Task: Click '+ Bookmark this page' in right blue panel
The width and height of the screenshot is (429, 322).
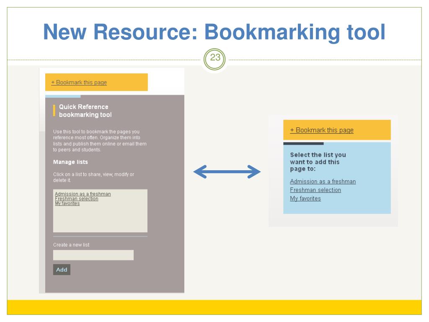Action: coord(322,130)
